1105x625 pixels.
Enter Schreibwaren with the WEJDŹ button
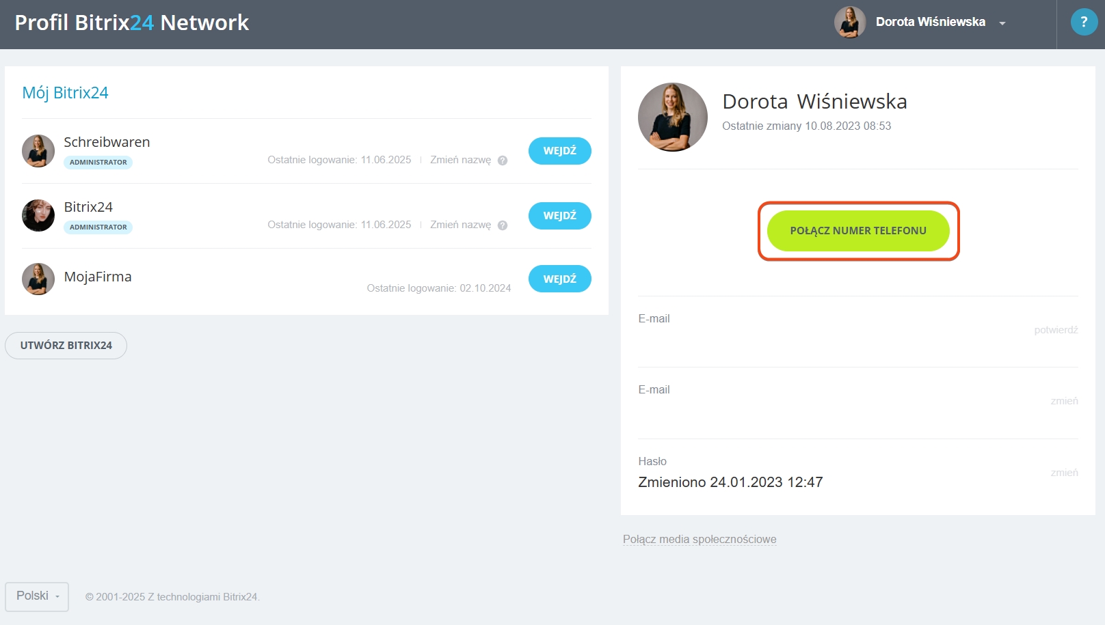tap(559, 151)
